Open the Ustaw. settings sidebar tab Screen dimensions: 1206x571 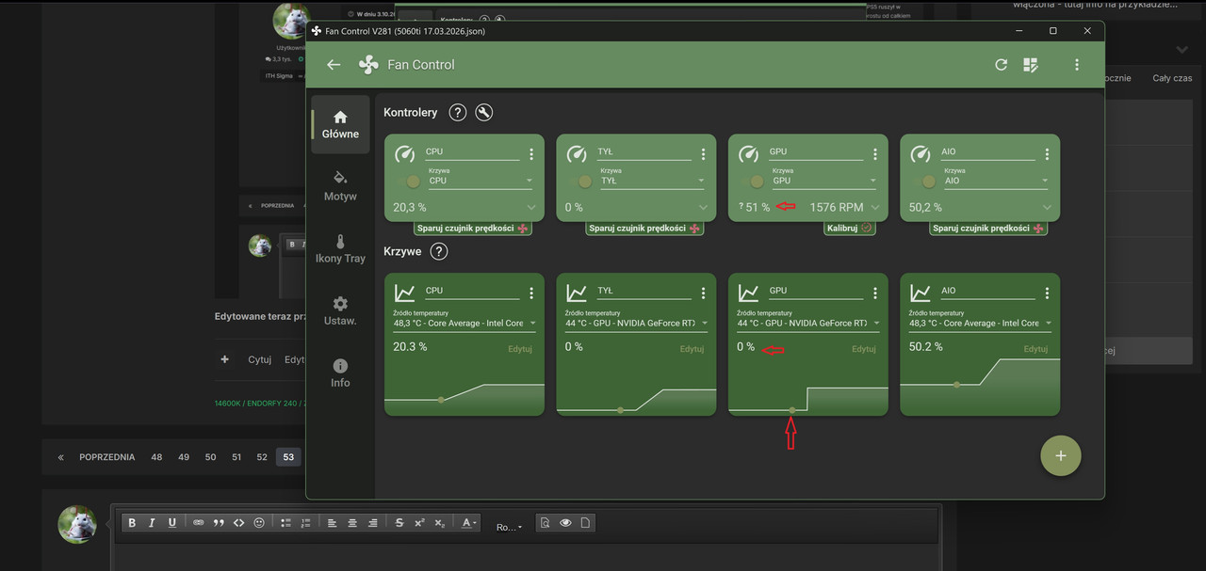point(340,311)
